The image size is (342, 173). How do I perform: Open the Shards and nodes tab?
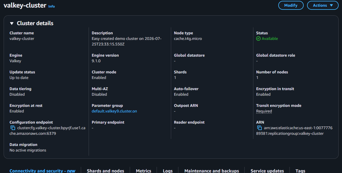click(105, 171)
